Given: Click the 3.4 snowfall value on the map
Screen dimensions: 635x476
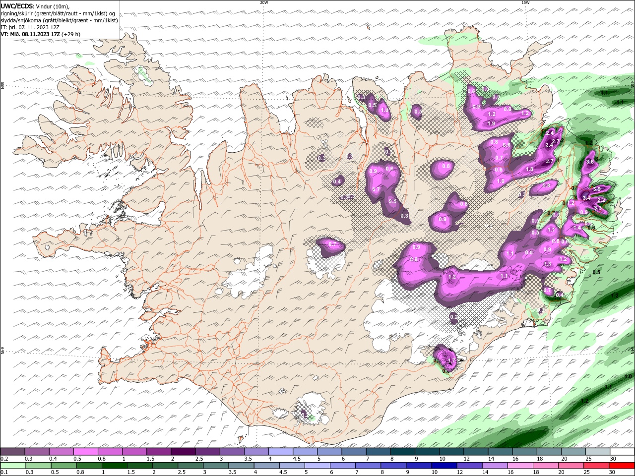Looking at the screenshot, I should point(586,198).
